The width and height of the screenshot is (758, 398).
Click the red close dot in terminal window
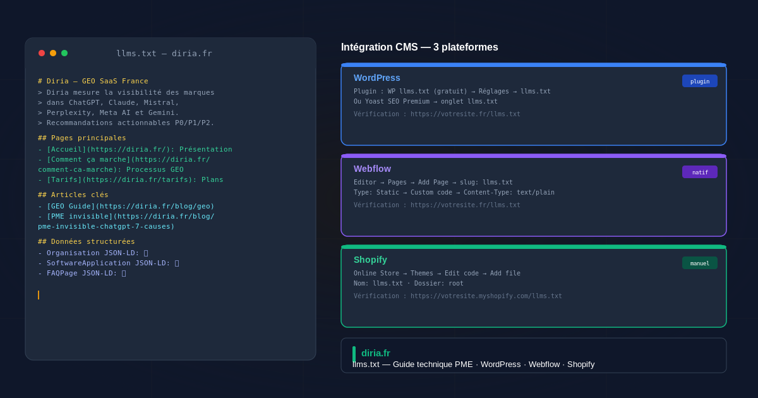coord(42,53)
